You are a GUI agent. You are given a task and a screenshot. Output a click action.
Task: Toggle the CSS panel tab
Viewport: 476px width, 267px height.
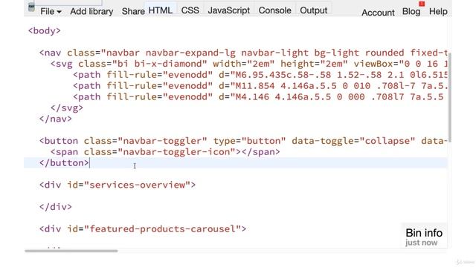(x=190, y=10)
